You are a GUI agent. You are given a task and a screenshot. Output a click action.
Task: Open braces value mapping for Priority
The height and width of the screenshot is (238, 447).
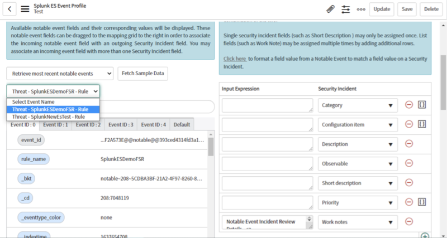422,202
